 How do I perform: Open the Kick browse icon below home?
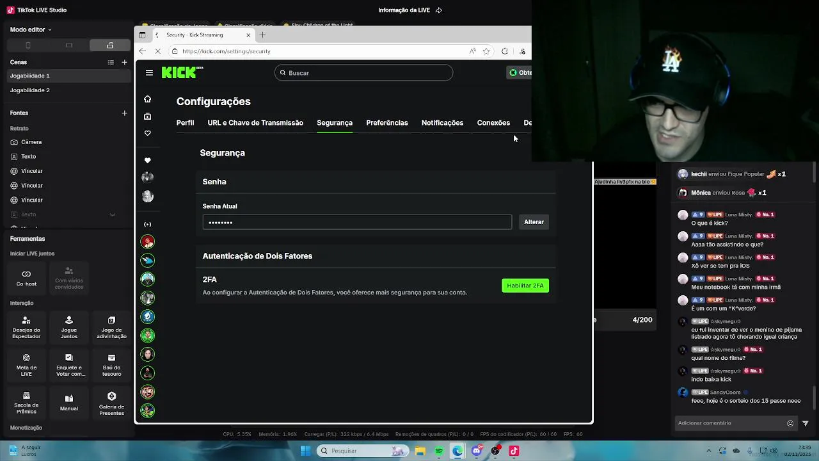pos(147,117)
